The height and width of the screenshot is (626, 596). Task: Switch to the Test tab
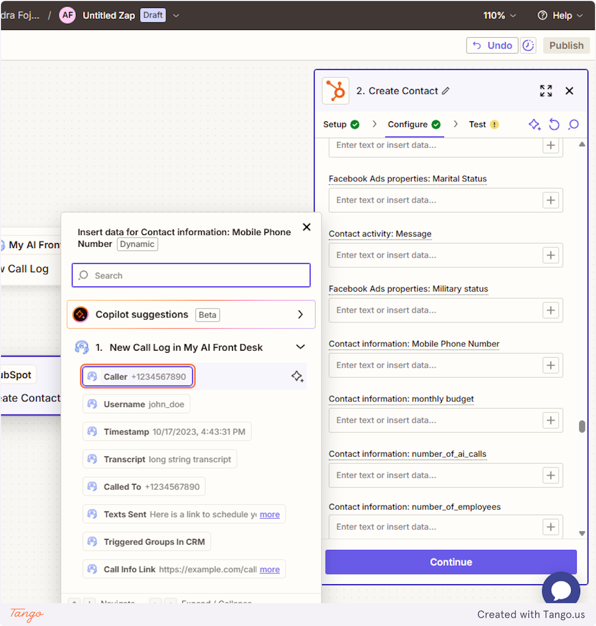coord(484,124)
